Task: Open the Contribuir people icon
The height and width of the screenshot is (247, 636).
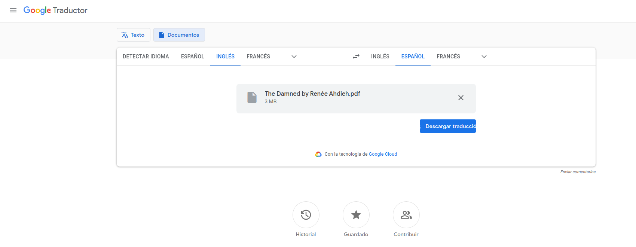Action: click(406, 215)
